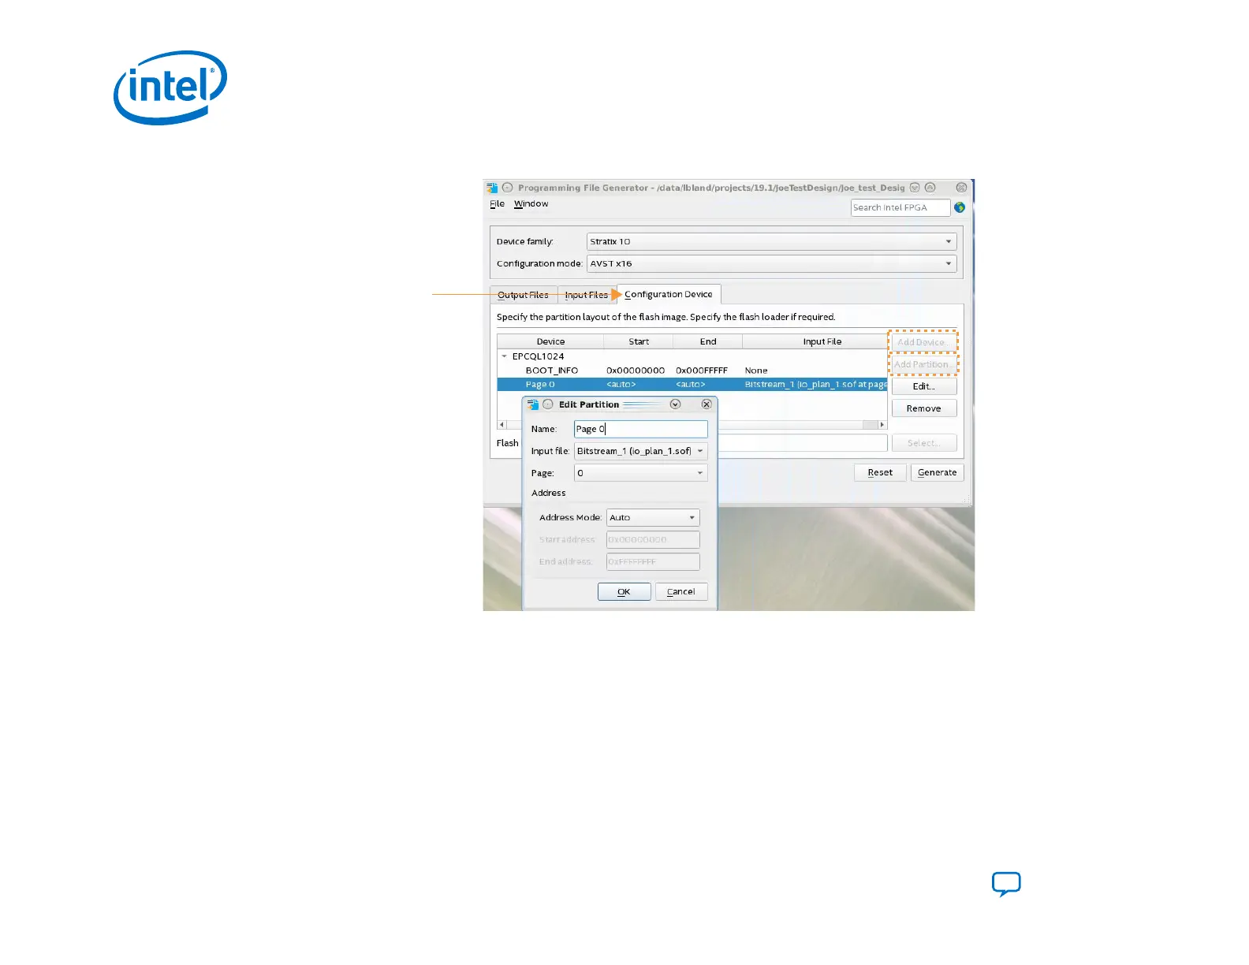The width and height of the screenshot is (1249, 965).
Task: Click in the Search Intel FPGA field
Action: [x=900, y=207]
